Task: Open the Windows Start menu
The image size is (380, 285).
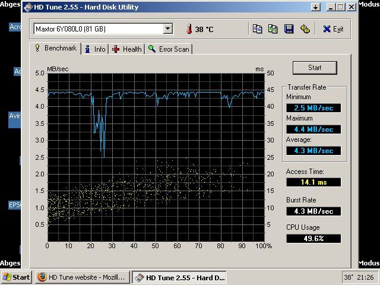Action: (16, 277)
